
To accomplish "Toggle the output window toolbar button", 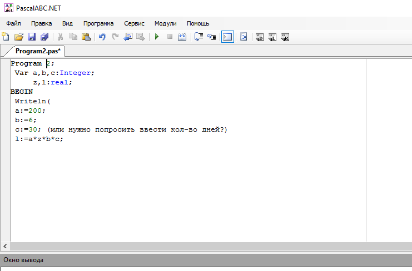I will pyautogui.click(x=227, y=37).
